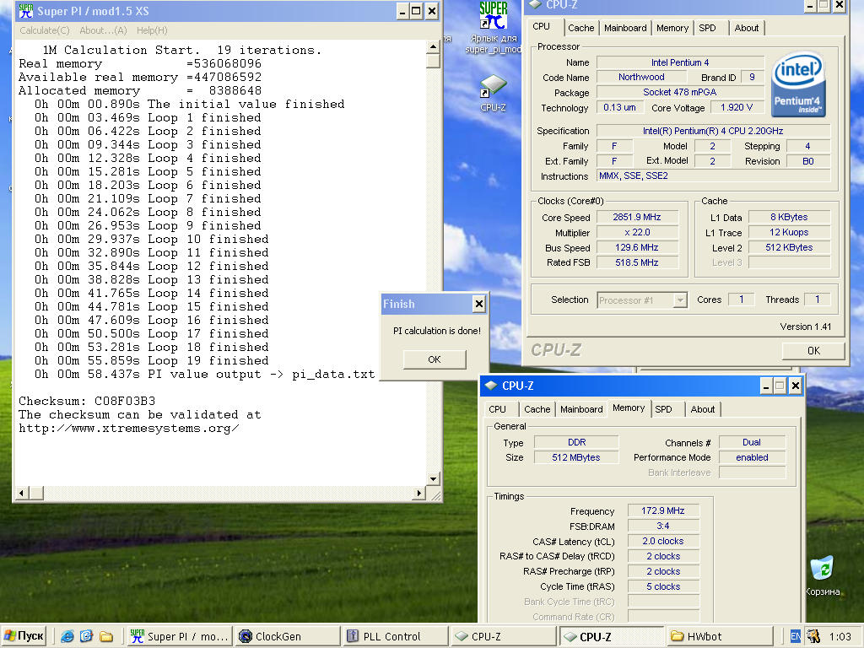864x648 pixels.
Task: Click the Memory CPU-Z window title icon
Action: [490, 386]
